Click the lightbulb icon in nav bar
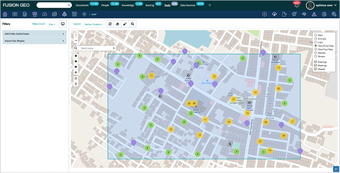The image size is (340, 173). tap(84, 14)
